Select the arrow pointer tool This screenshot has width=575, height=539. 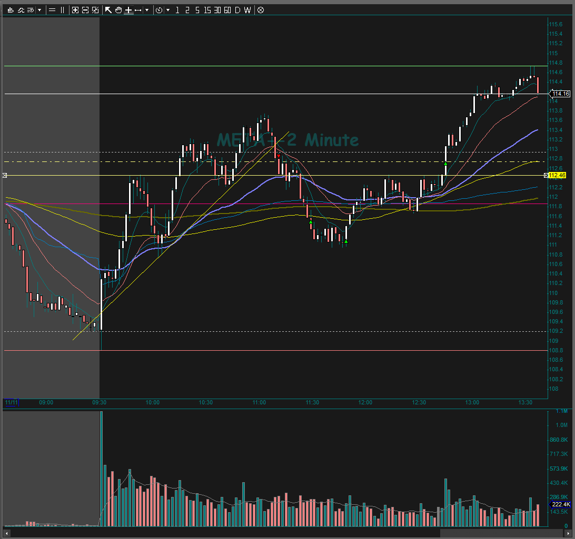[108, 10]
